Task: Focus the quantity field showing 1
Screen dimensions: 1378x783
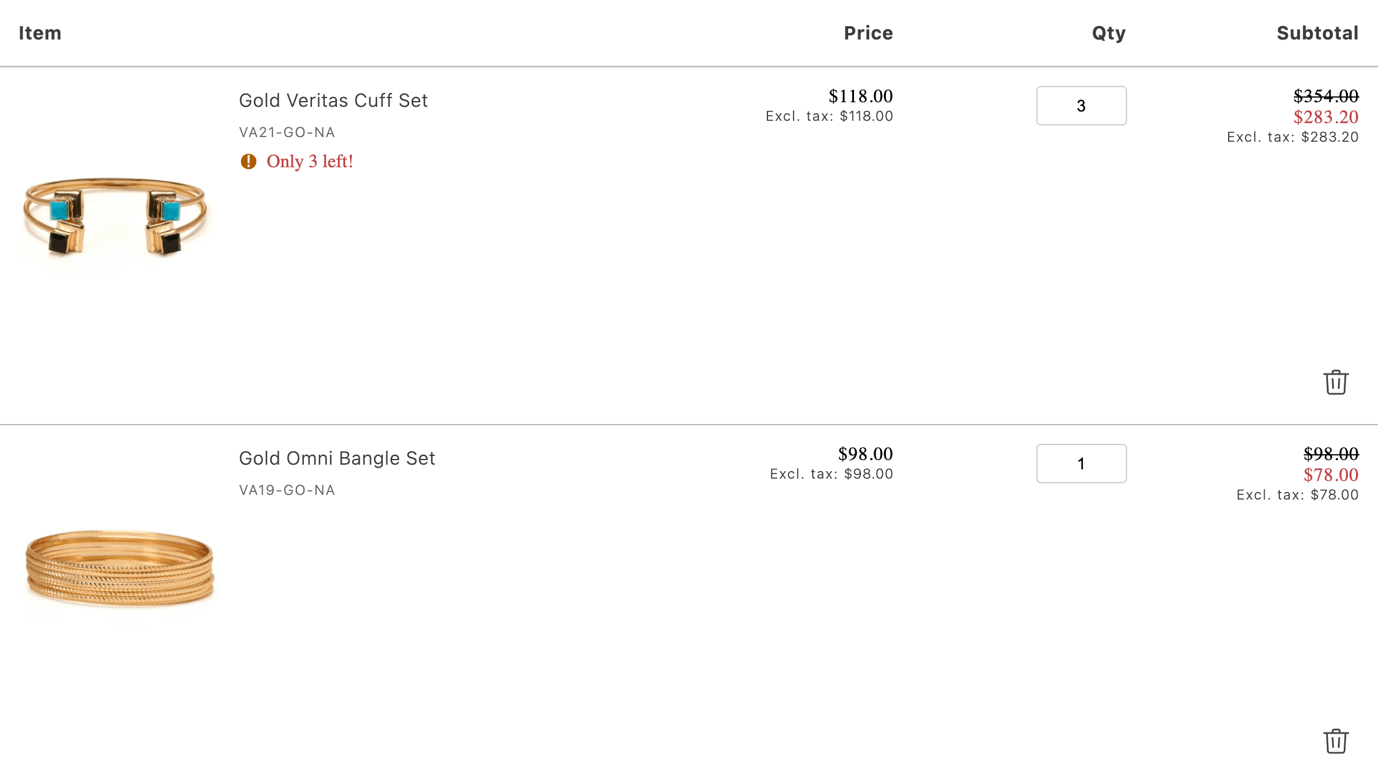Action: [1081, 464]
